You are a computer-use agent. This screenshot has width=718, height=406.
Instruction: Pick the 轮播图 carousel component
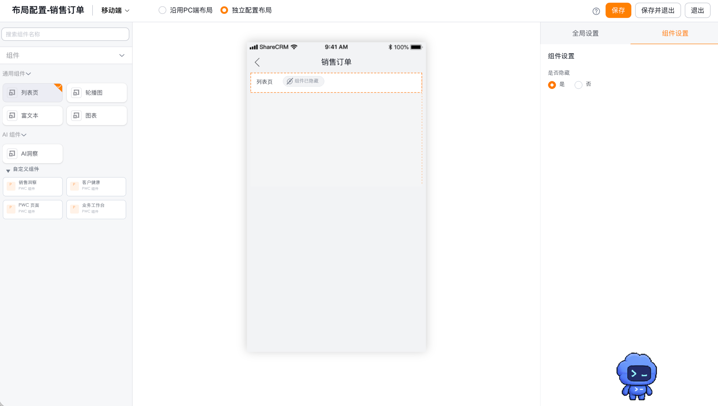click(97, 93)
